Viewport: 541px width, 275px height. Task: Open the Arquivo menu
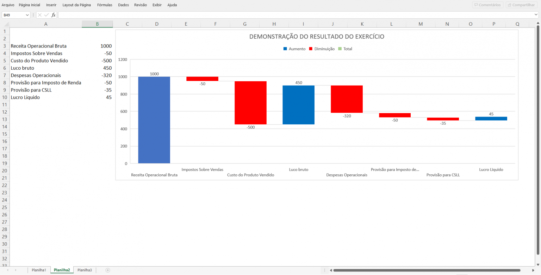[8, 5]
